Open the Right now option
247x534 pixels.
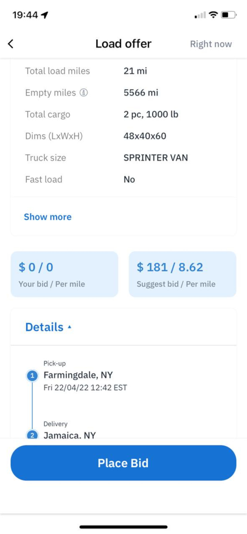211,44
